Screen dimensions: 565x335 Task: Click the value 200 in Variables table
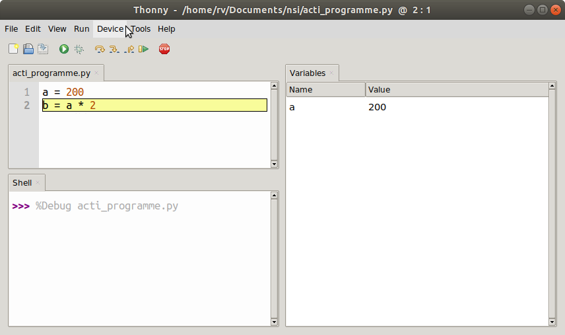377,107
